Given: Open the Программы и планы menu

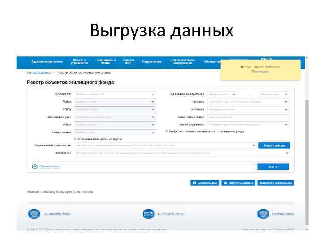Looking at the screenshot, I should pyautogui.click(x=106, y=61).
